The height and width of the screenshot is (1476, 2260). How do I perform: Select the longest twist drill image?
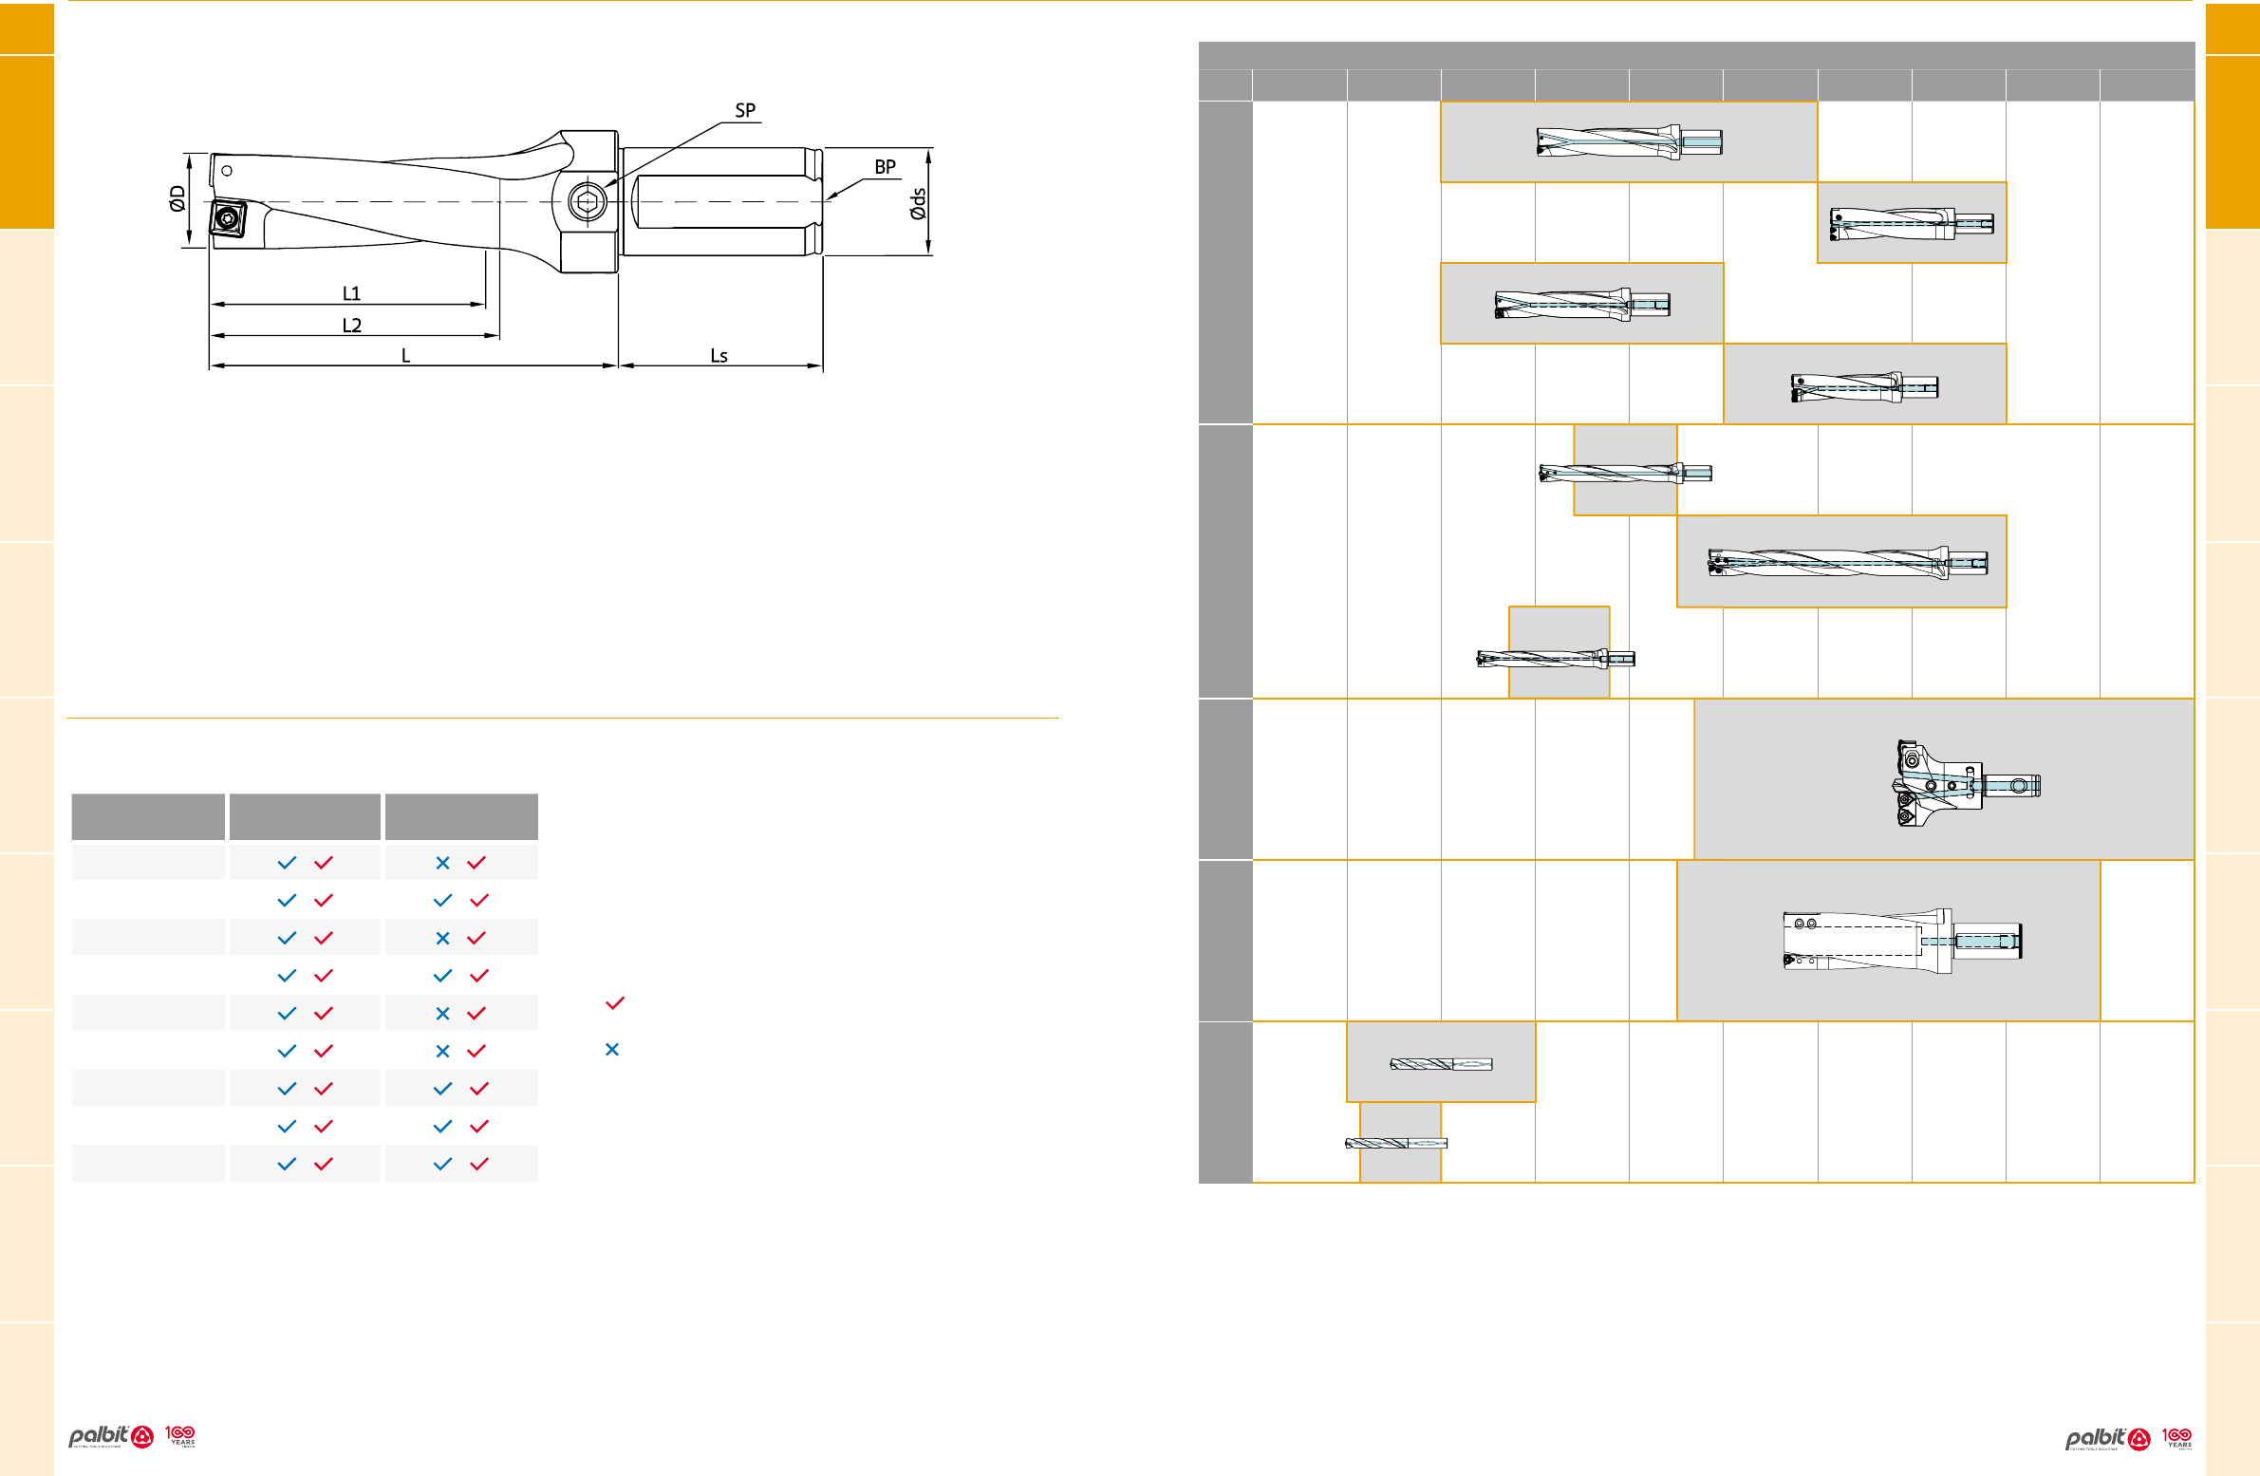pyautogui.click(x=1848, y=562)
